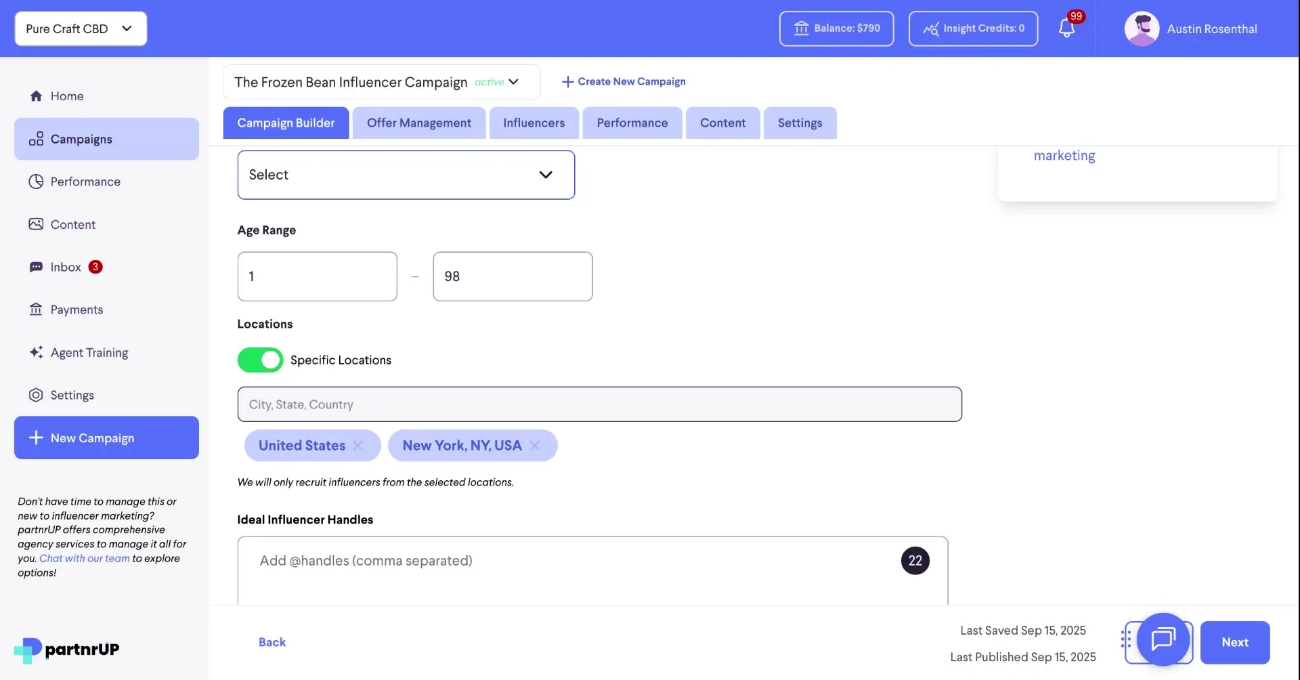Switch to the Offer Management tab

pos(418,123)
